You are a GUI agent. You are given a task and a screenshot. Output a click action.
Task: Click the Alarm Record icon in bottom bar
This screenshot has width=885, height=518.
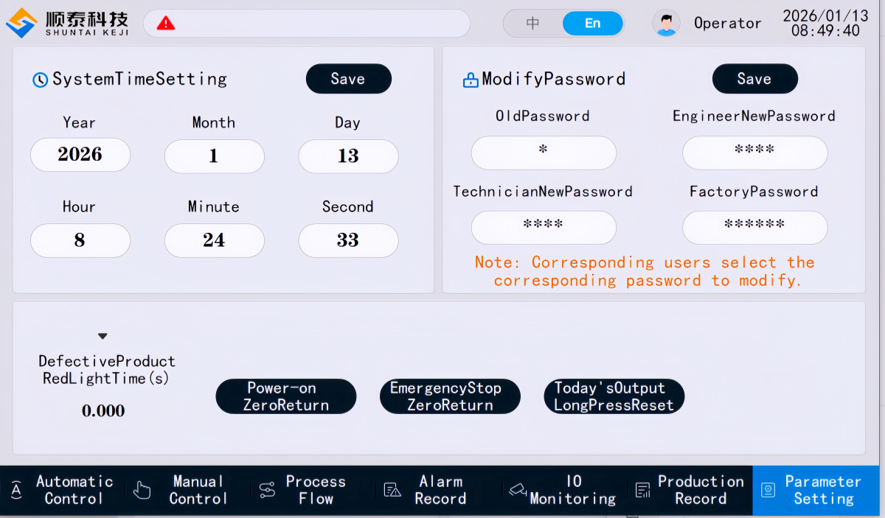392,490
